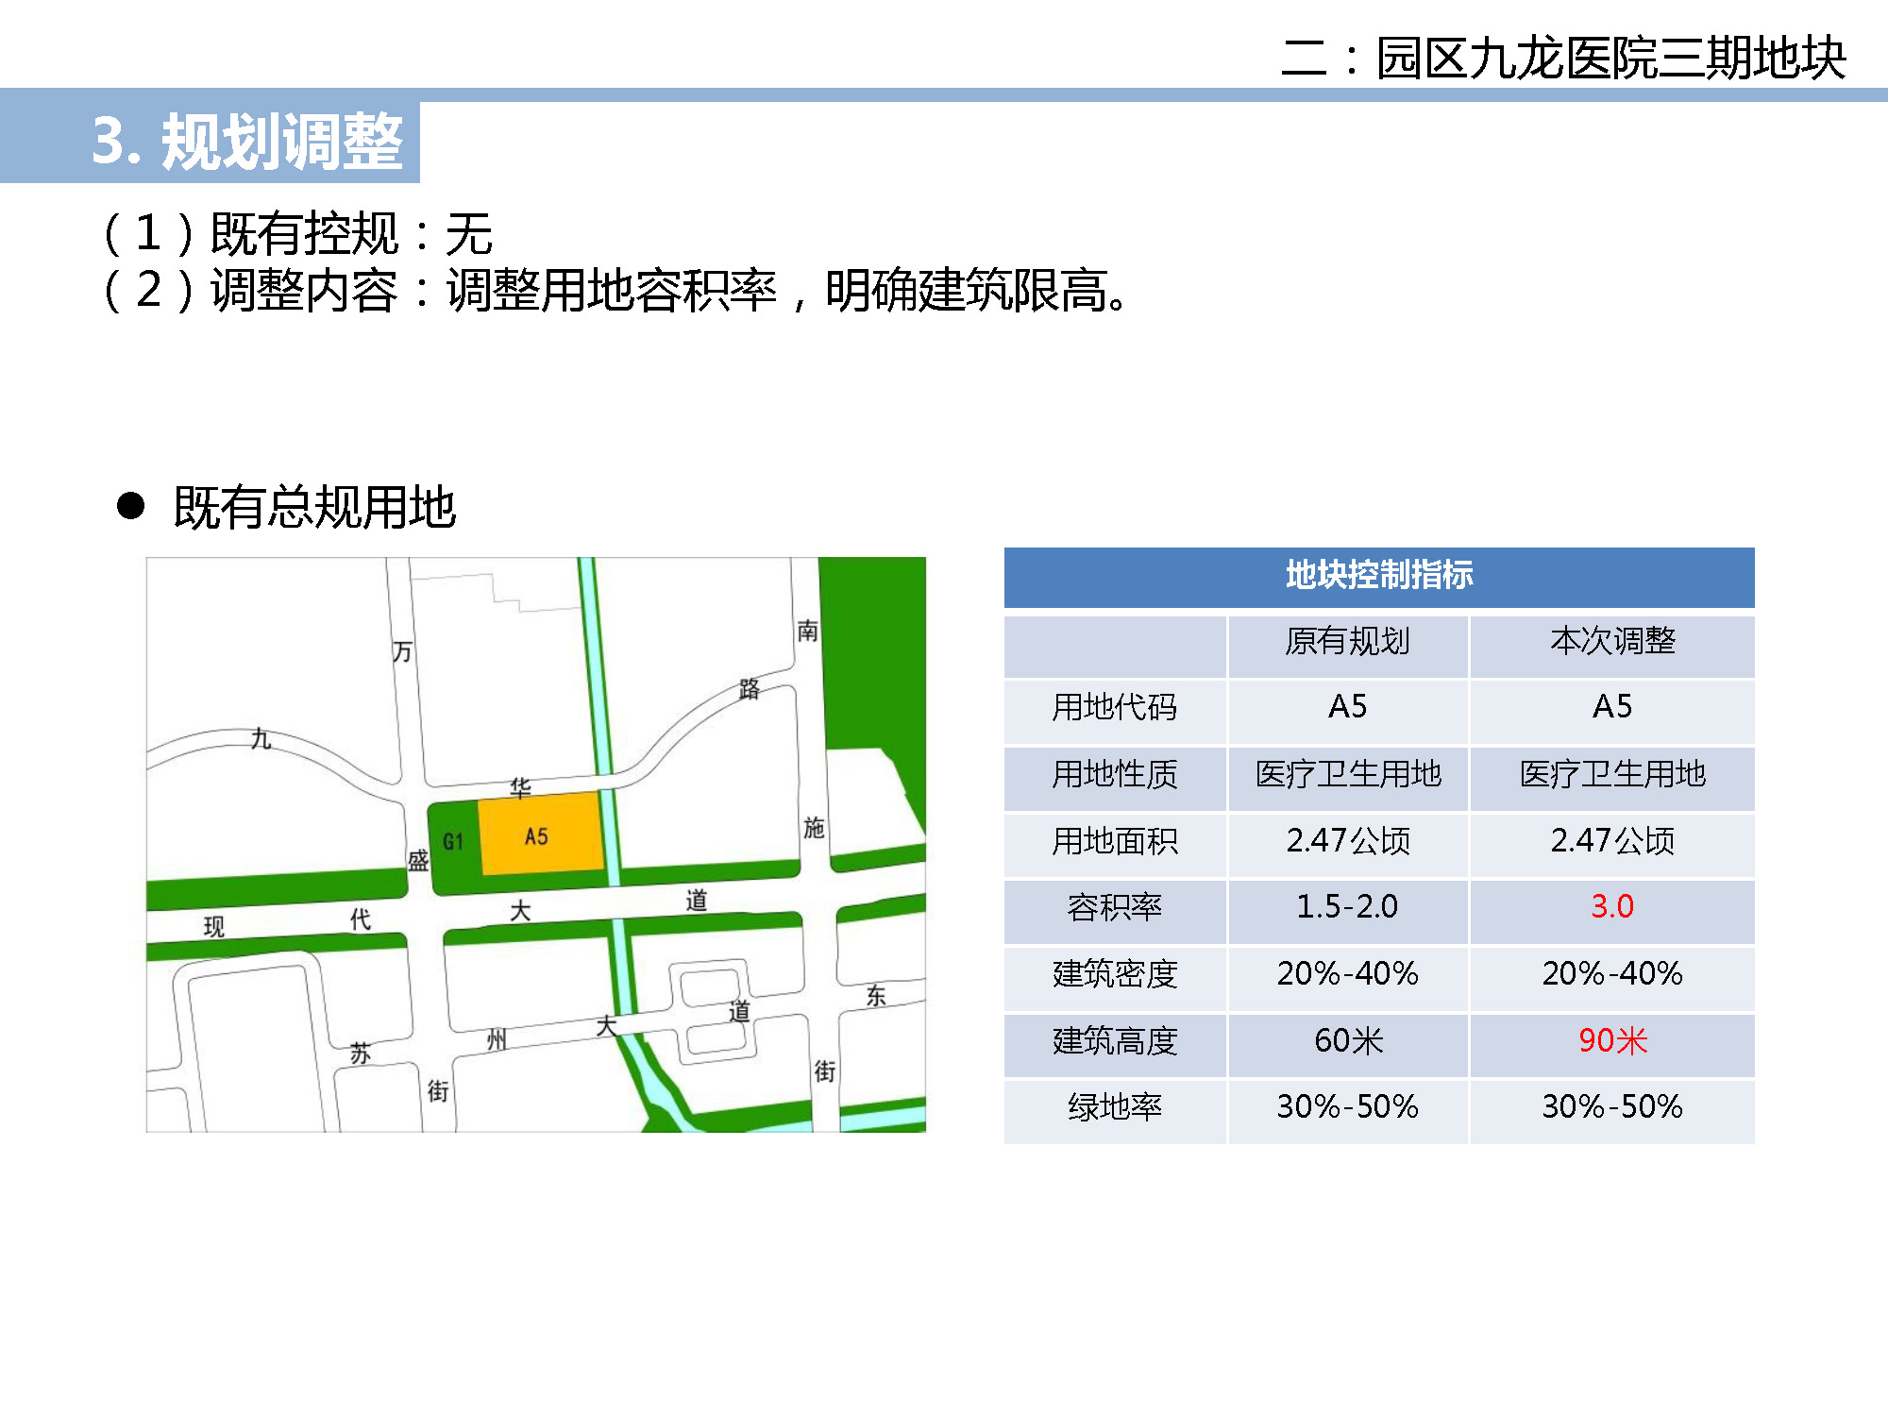This screenshot has height=1416, width=1888.
Task: Click the 既有控规：无 text line
Action: pos(300,234)
